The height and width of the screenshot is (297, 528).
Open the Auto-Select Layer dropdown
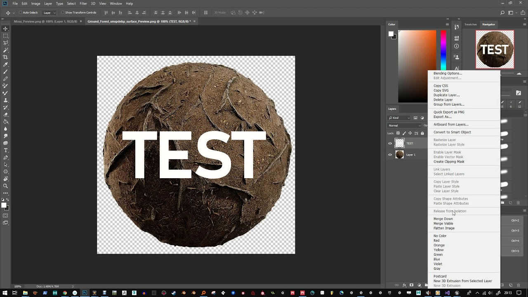coord(49,12)
